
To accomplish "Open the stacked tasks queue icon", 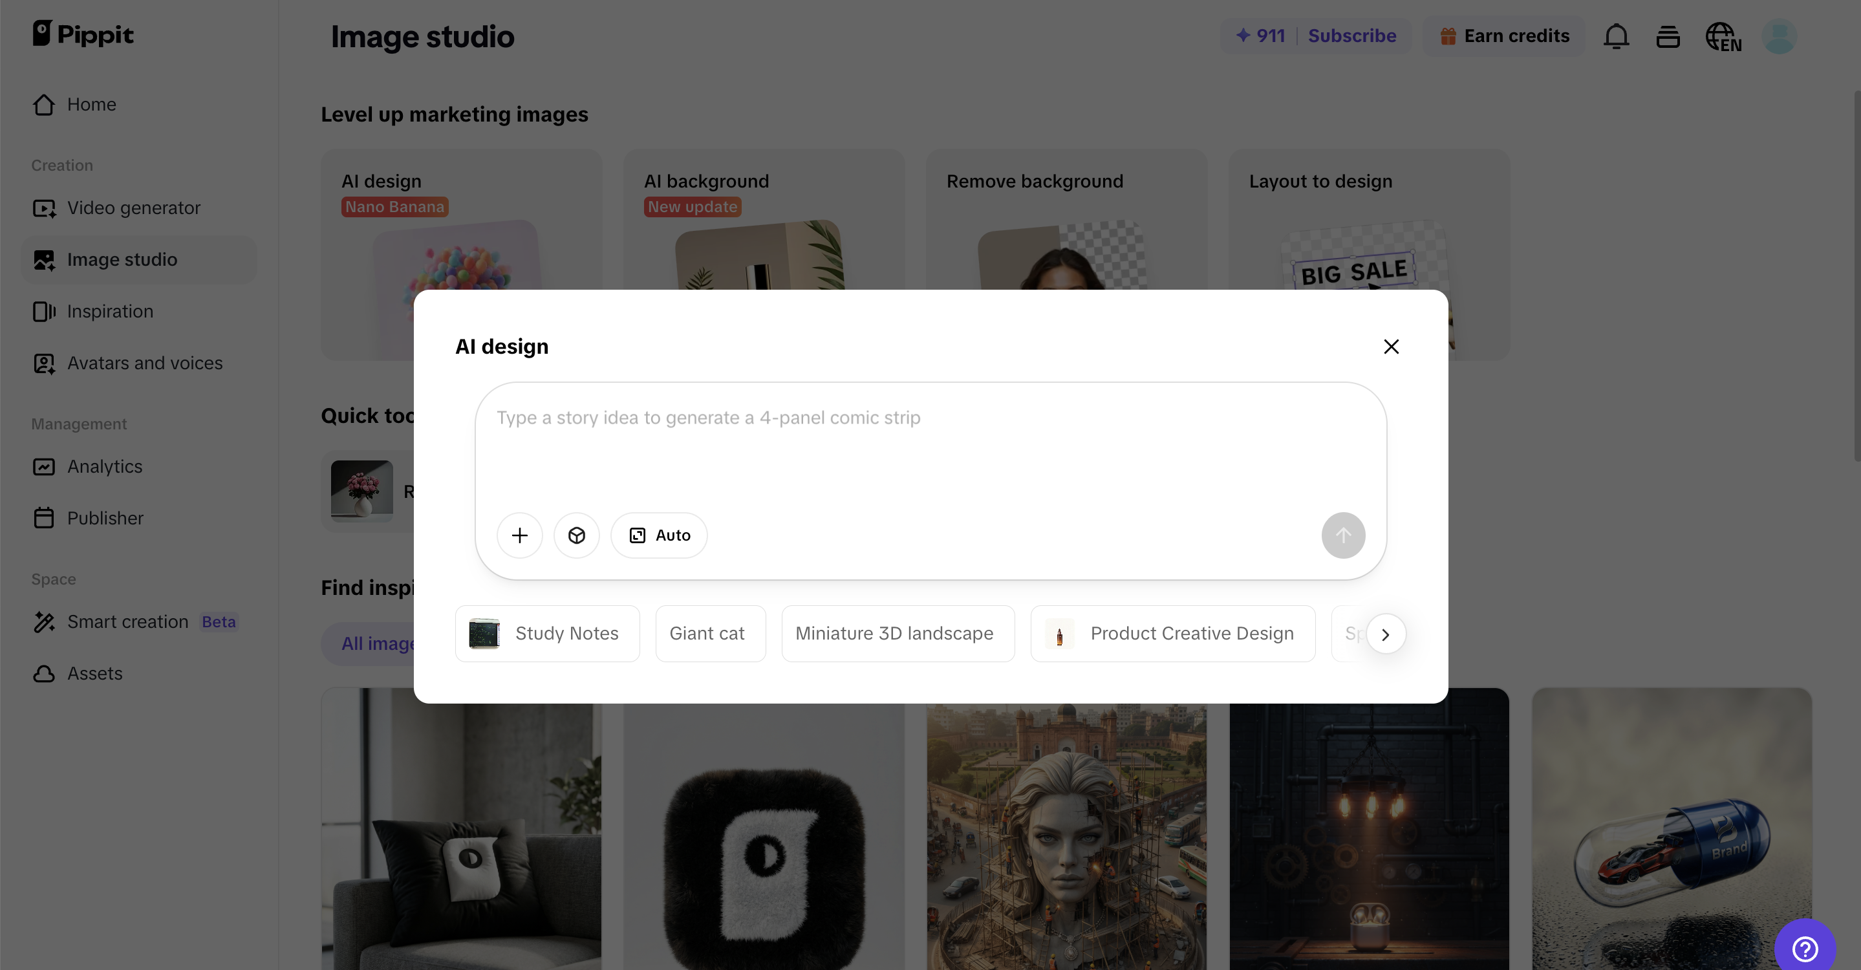I will coord(1668,36).
